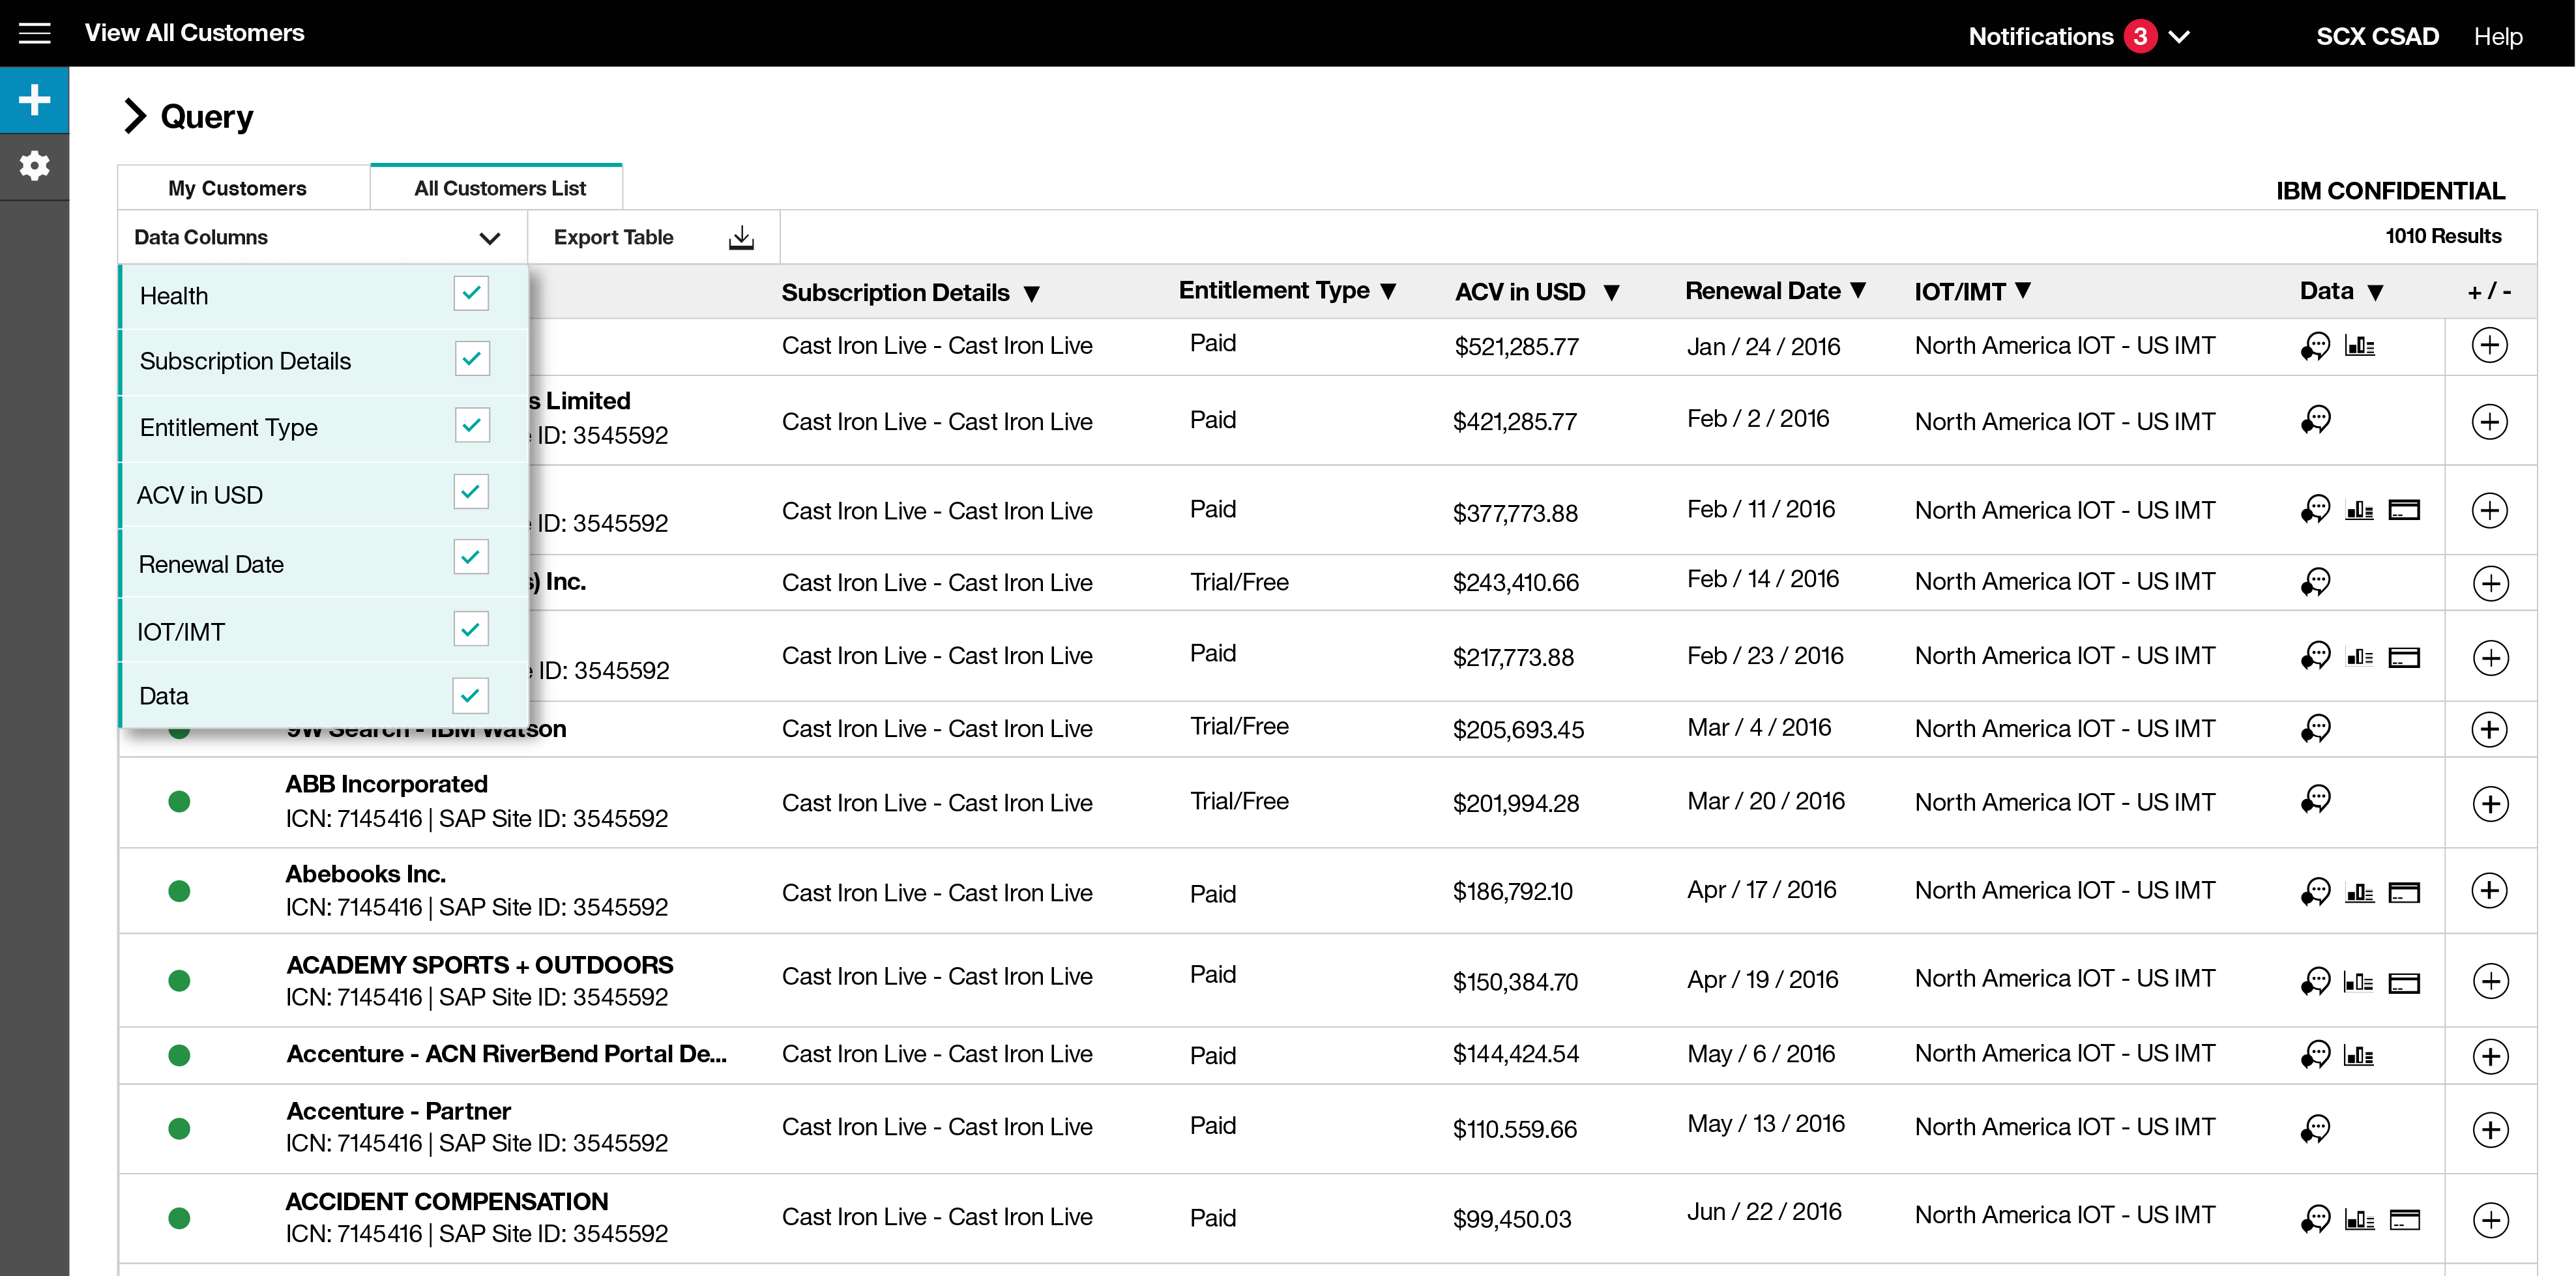Toggle the IOT/IMT column checkbox
The height and width of the screenshot is (1276, 2576).
click(471, 629)
